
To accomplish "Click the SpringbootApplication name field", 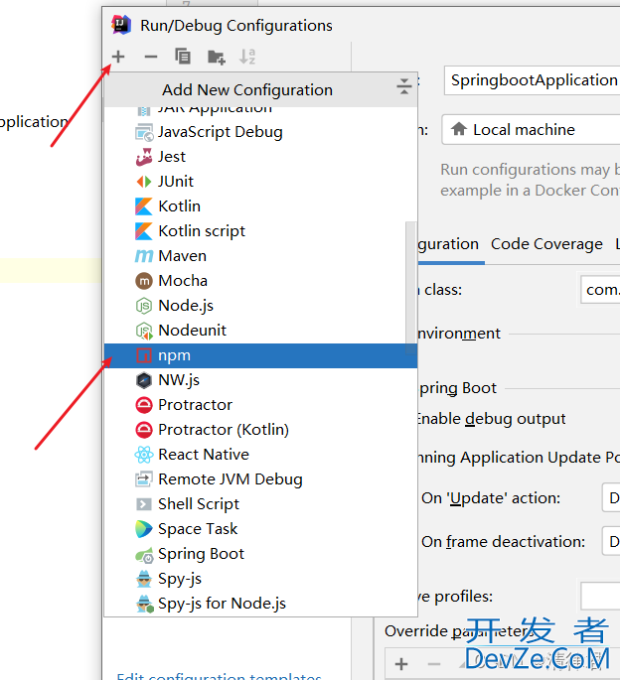I will click(532, 80).
